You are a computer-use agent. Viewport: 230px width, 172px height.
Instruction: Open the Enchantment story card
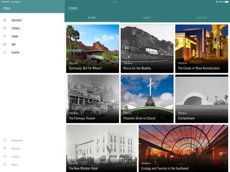pyautogui.click(x=202, y=99)
